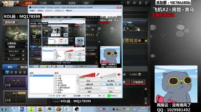Open OBS 帮助(H) menu

69,11
